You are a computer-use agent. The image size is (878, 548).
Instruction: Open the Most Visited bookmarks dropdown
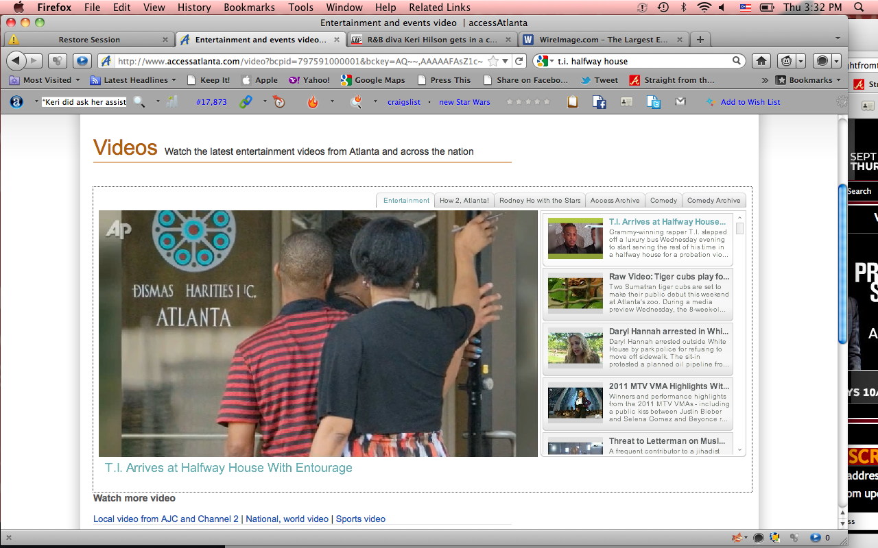pyautogui.click(x=45, y=80)
